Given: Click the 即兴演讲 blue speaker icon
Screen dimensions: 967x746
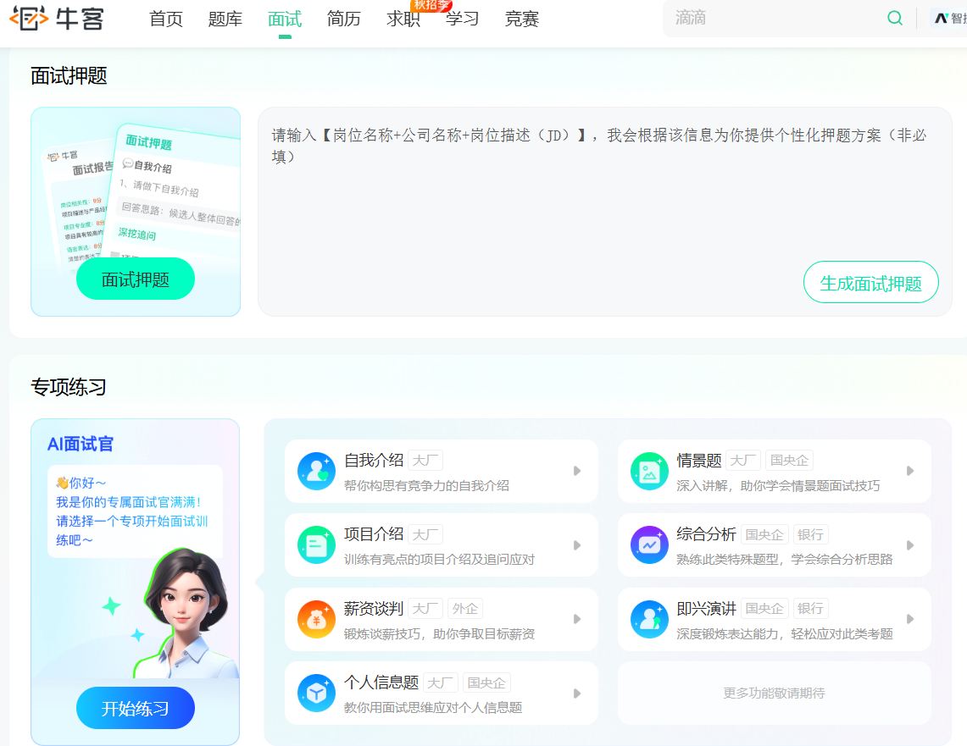Looking at the screenshot, I should (x=649, y=619).
